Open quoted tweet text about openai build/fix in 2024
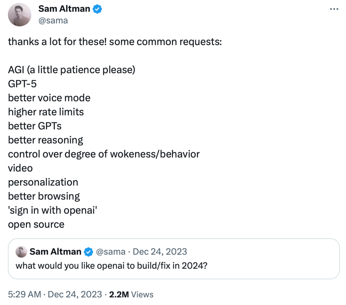The height and width of the screenshot is (305, 346). pyautogui.click(x=111, y=265)
